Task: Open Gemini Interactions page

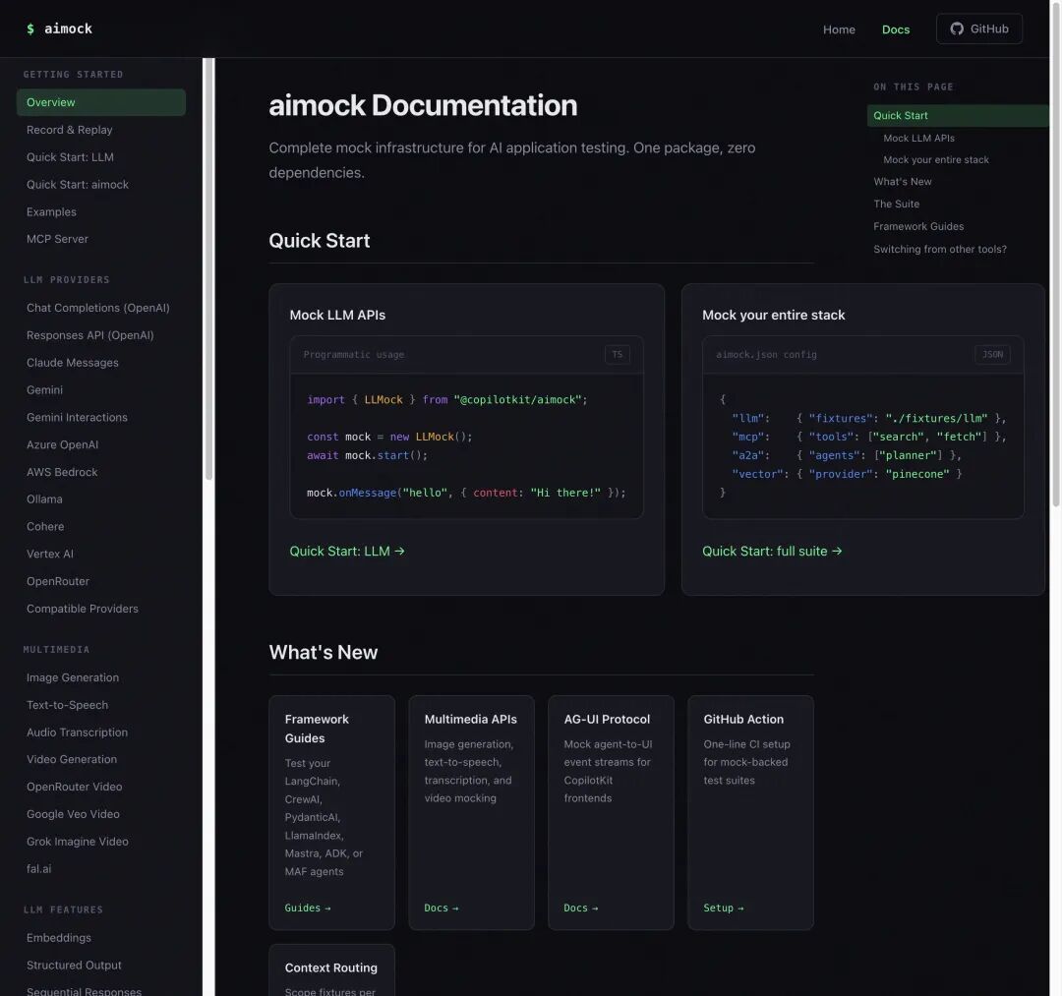Action: 101,417
